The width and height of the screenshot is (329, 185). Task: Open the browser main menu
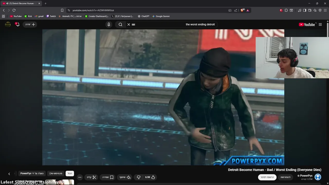tap(325, 10)
